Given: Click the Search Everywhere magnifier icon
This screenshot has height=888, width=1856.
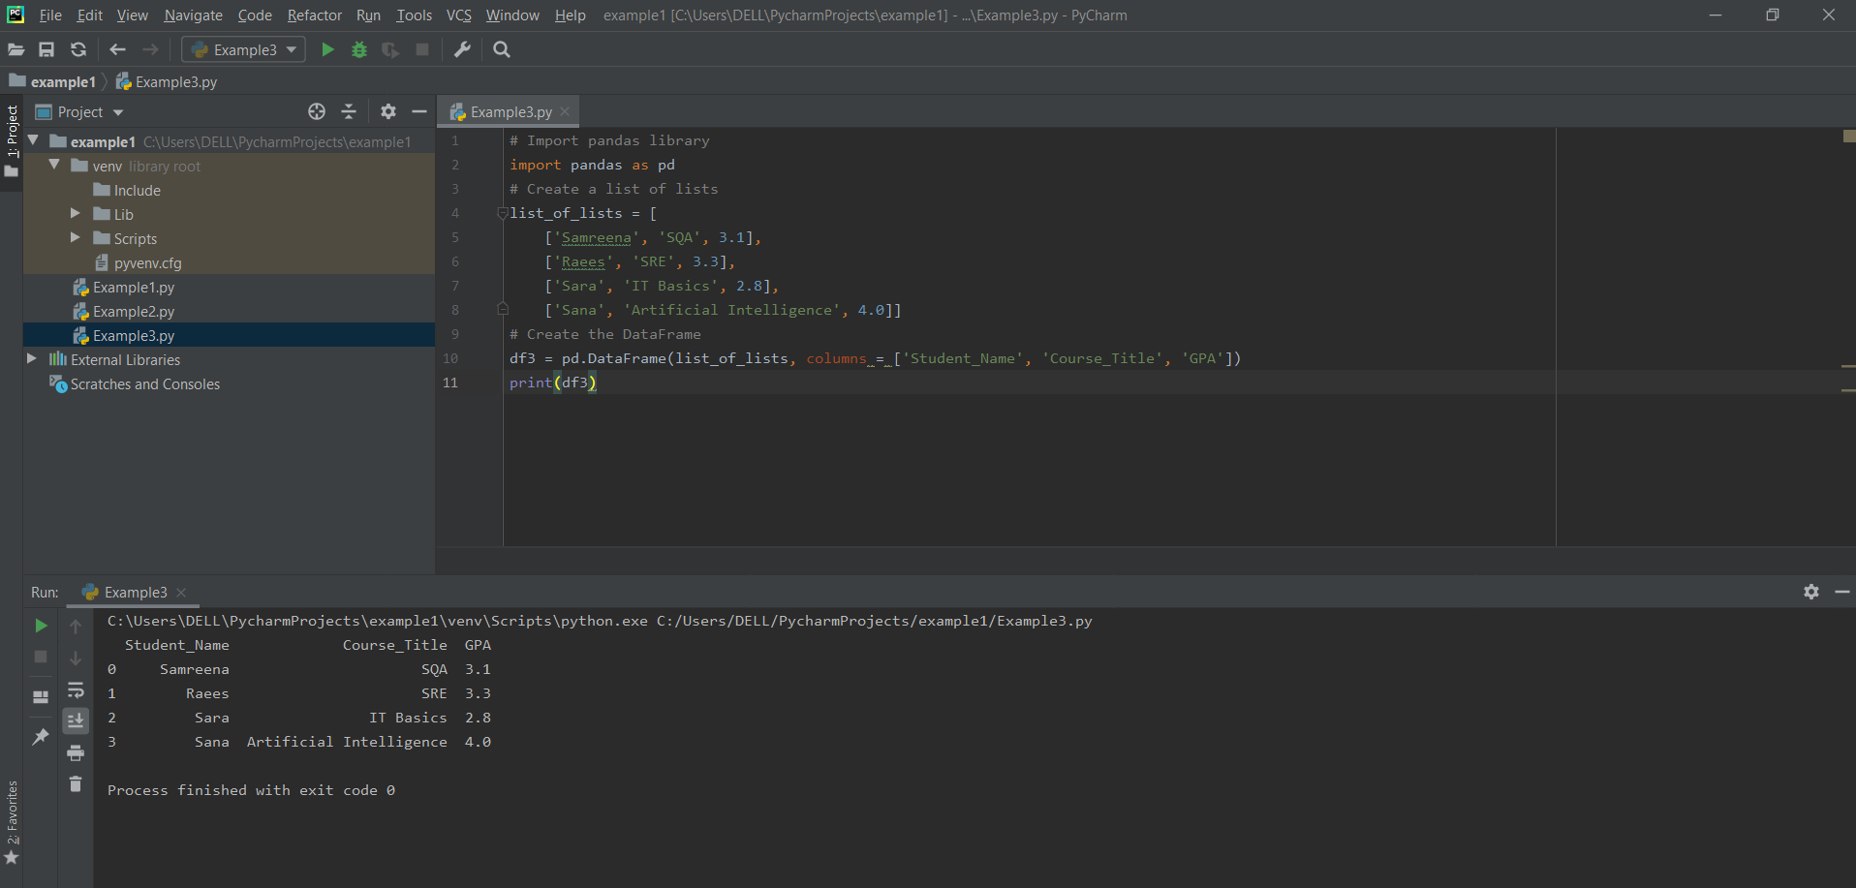Looking at the screenshot, I should click(x=502, y=49).
